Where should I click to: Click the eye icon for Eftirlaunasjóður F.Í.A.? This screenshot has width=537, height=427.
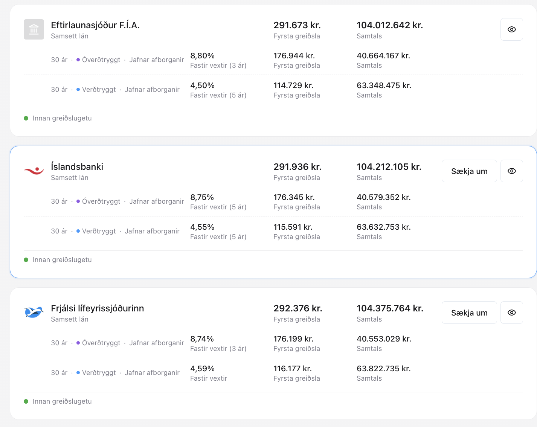click(x=511, y=29)
